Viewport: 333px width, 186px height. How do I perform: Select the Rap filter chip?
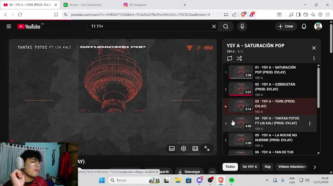pyautogui.click(x=268, y=167)
